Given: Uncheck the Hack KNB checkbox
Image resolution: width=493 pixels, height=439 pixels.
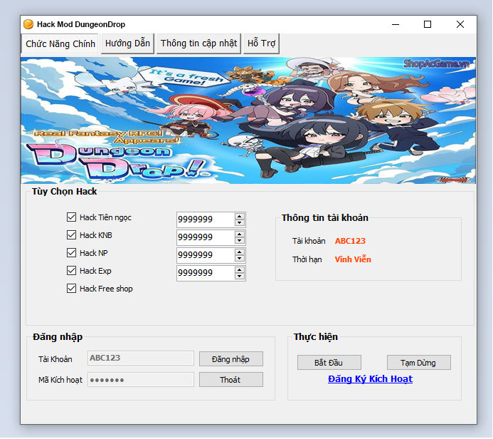Looking at the screenshot, I should [x=71, y=235].
